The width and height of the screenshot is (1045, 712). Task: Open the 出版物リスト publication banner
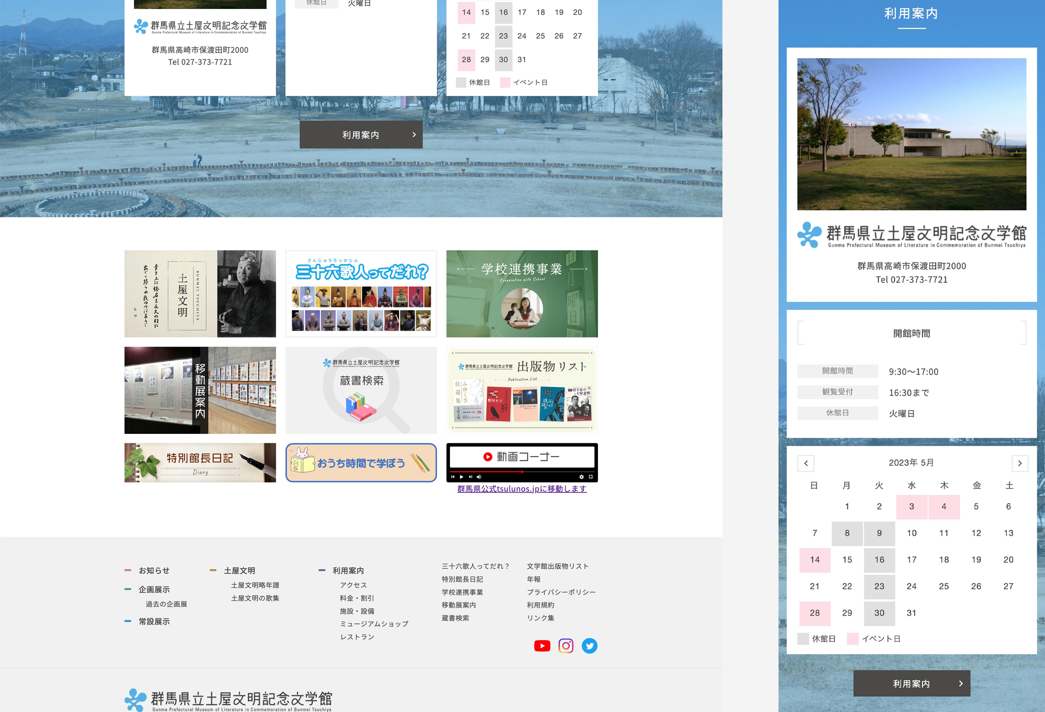point(522,390)
